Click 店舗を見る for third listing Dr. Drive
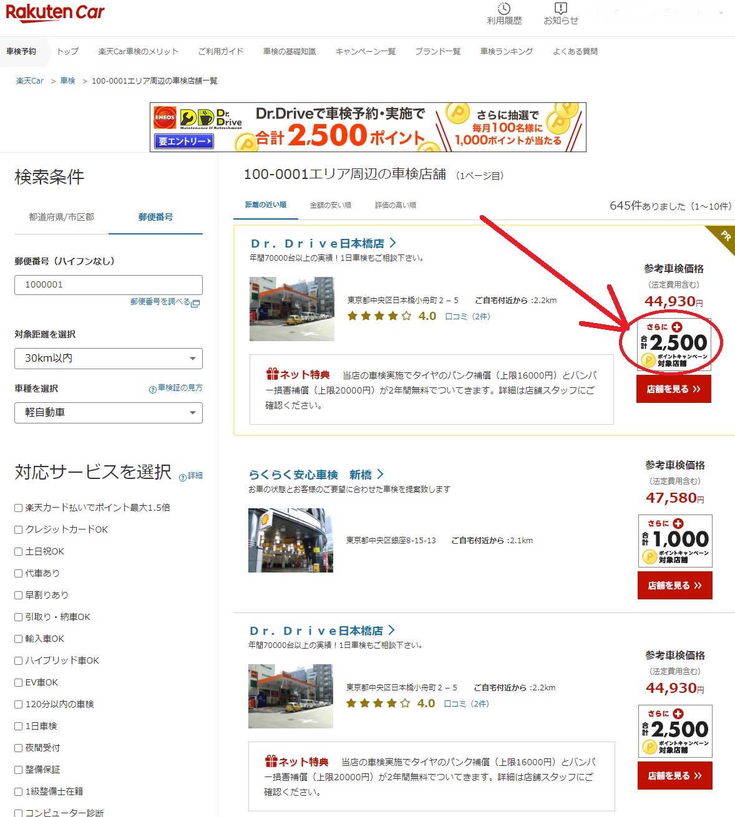The width and height of the screenshot is (735, 817). 675,776
